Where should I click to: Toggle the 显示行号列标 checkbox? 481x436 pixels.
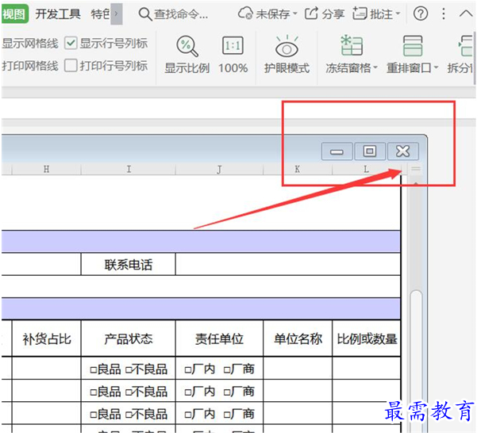[x=71, y=43]
